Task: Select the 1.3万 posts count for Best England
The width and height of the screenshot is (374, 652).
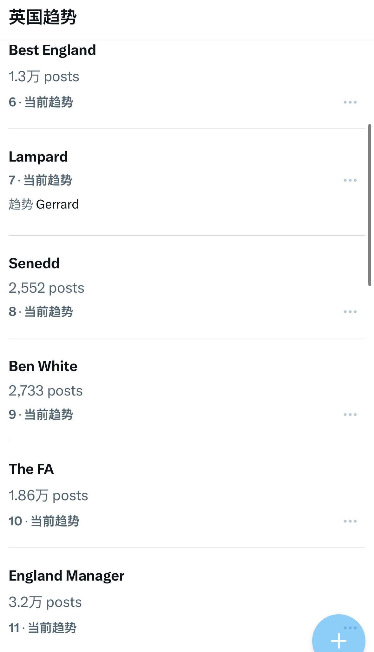Action: click(44, 77)
